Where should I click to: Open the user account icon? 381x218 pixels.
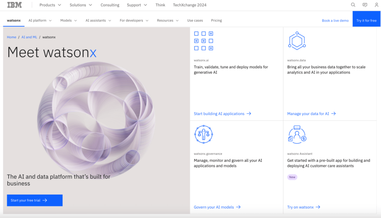click(376, 5)
